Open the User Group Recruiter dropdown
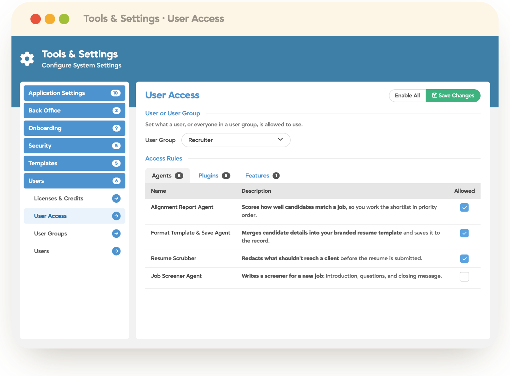 [236, 140]
